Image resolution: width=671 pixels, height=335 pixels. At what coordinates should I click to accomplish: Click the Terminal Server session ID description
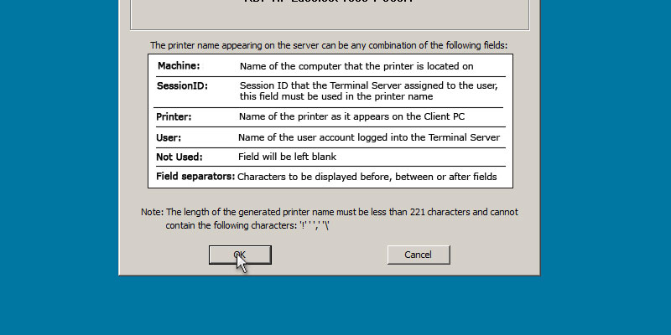tap(369, 90)
